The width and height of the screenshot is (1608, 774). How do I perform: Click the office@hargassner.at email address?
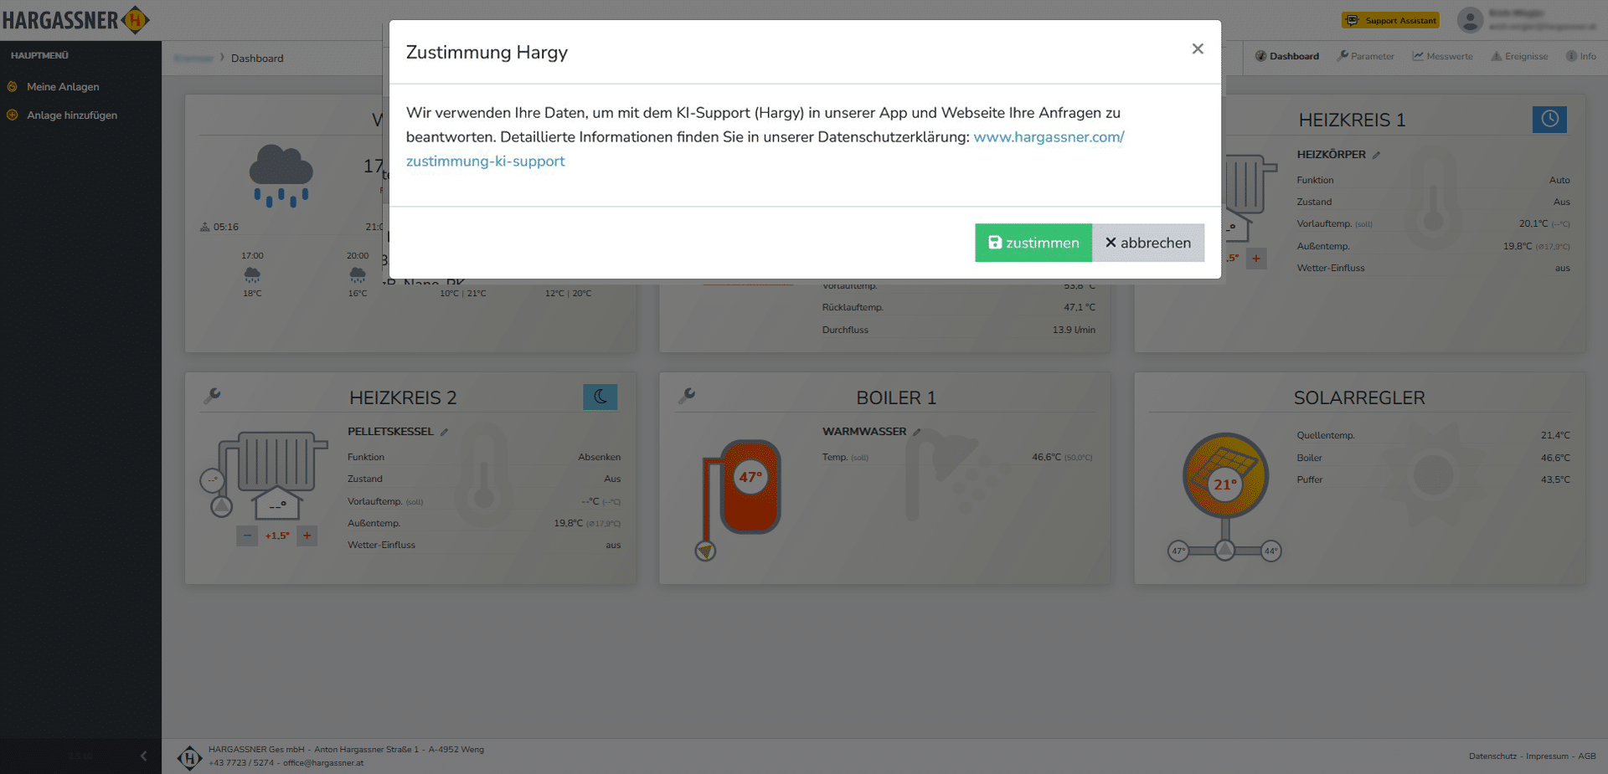323,763
